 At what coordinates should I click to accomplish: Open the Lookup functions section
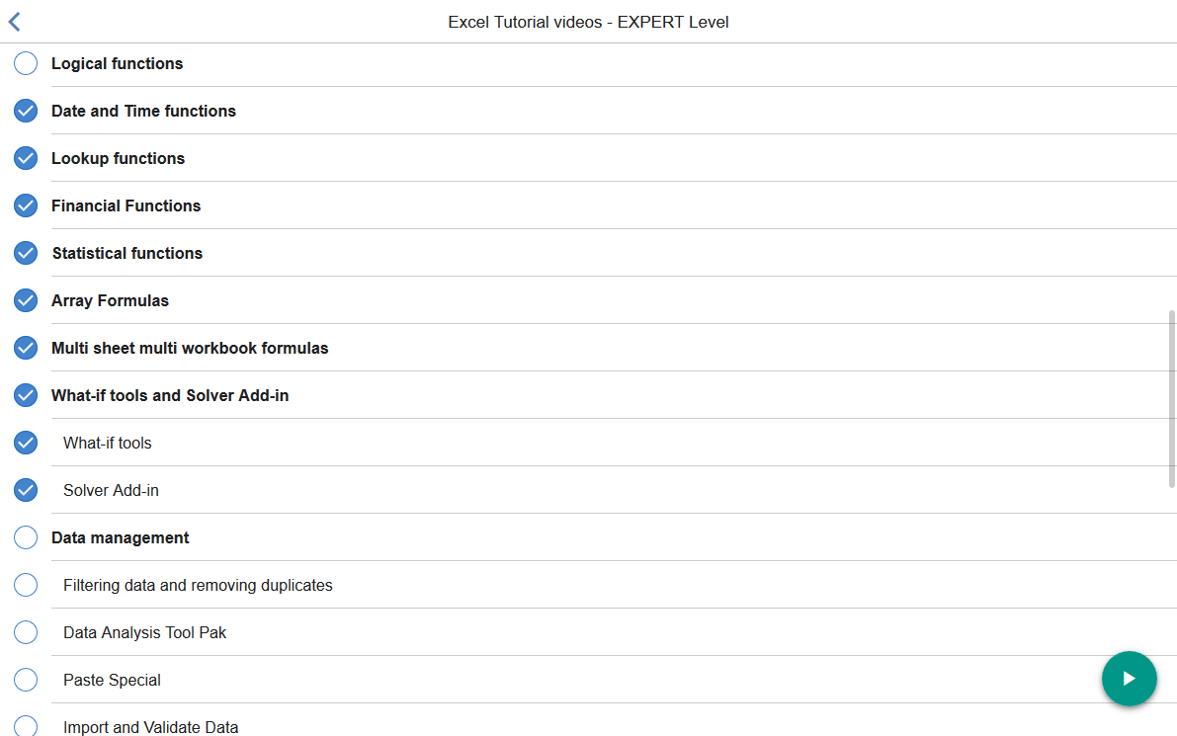coord(118,158)
